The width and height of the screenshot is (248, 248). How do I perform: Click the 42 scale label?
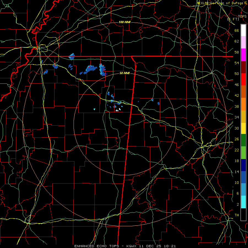(x=237, y=96)
